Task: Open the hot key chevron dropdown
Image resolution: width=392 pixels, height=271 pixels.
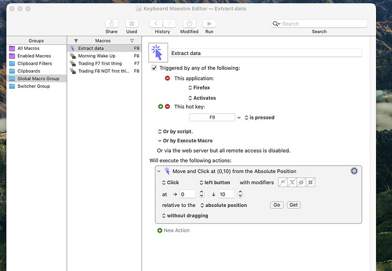Action: [239, 117]
